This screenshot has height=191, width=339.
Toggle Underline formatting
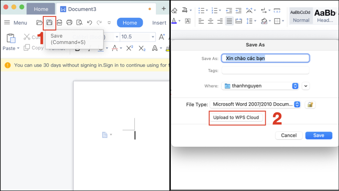click(x=100, y=48)
